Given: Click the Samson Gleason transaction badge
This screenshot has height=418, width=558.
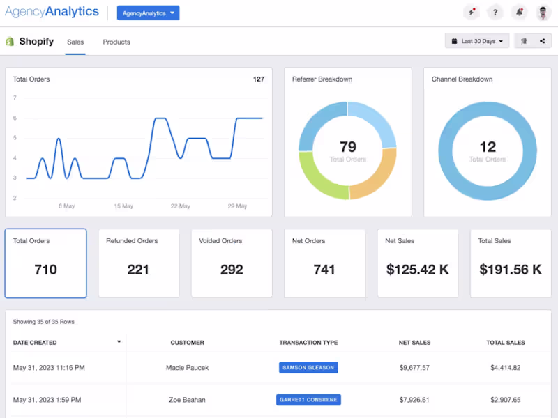Looking at the screenshot, I should [x=308, y=368].
